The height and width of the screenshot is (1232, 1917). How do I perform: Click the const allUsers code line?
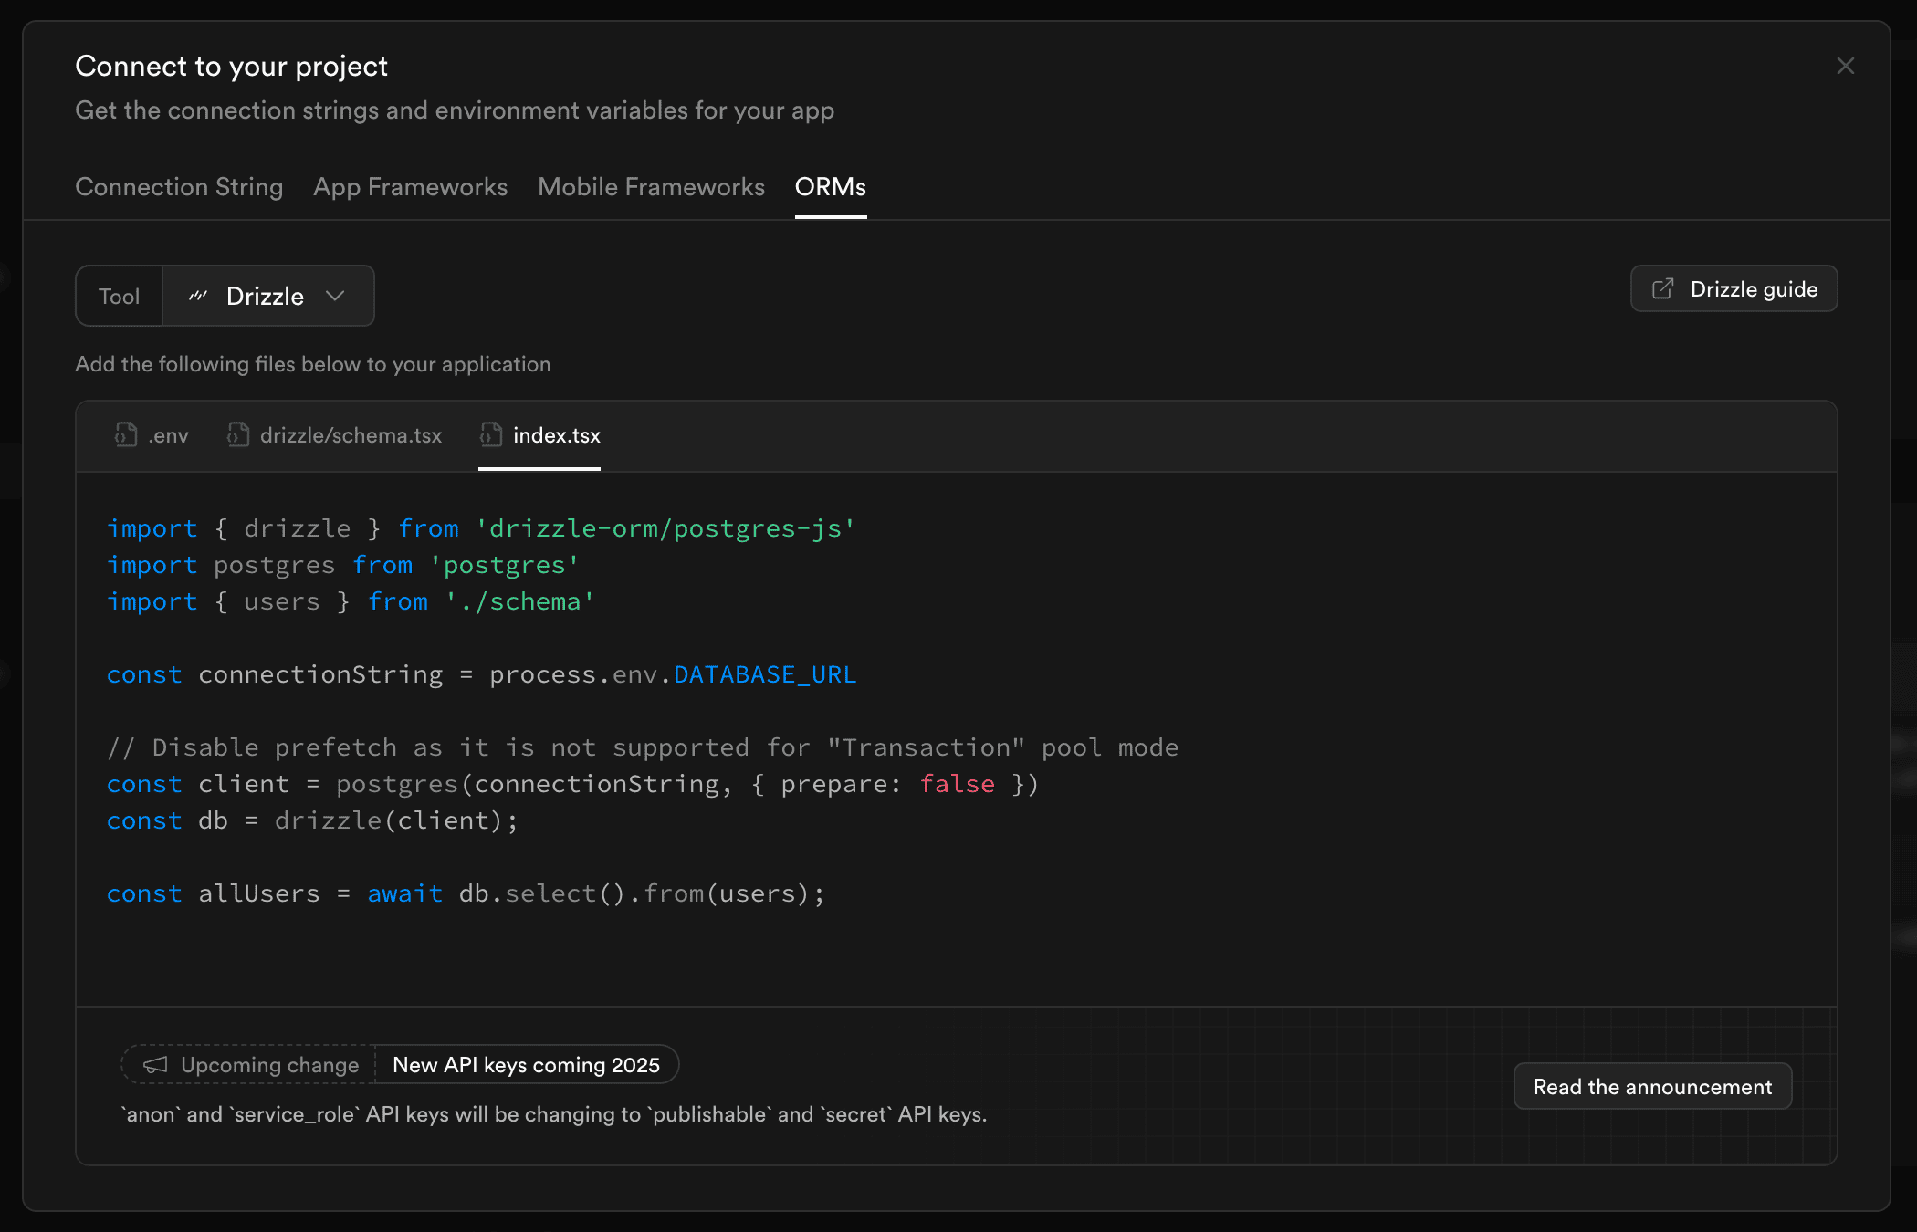point(466,893)
